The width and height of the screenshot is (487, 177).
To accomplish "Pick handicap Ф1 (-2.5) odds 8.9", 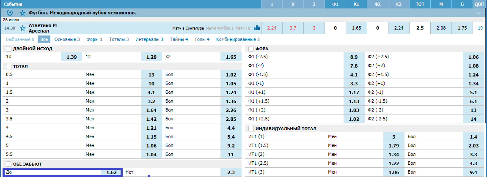I will [x=354, y=57].
